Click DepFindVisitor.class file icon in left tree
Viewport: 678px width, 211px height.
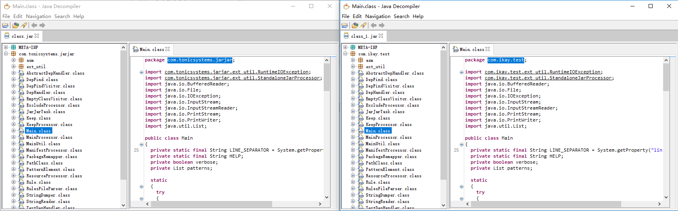coord(22,86)
